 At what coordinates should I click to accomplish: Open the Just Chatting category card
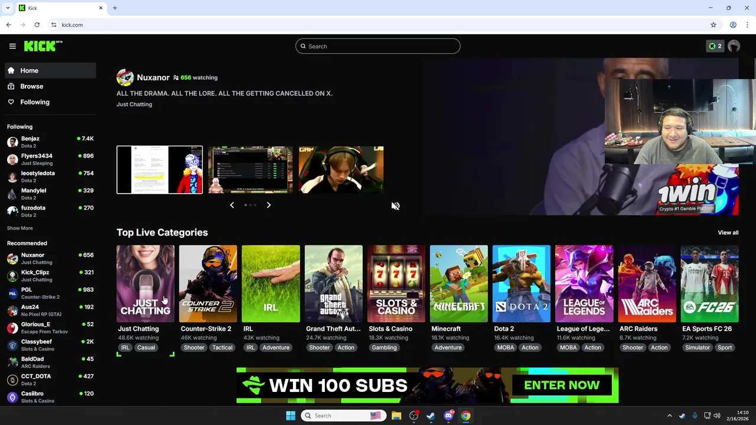145,283
